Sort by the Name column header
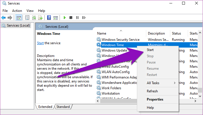203x115 pixels. coord(121,33)
